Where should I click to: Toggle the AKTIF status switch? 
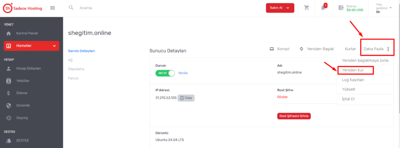coord(165,73)
